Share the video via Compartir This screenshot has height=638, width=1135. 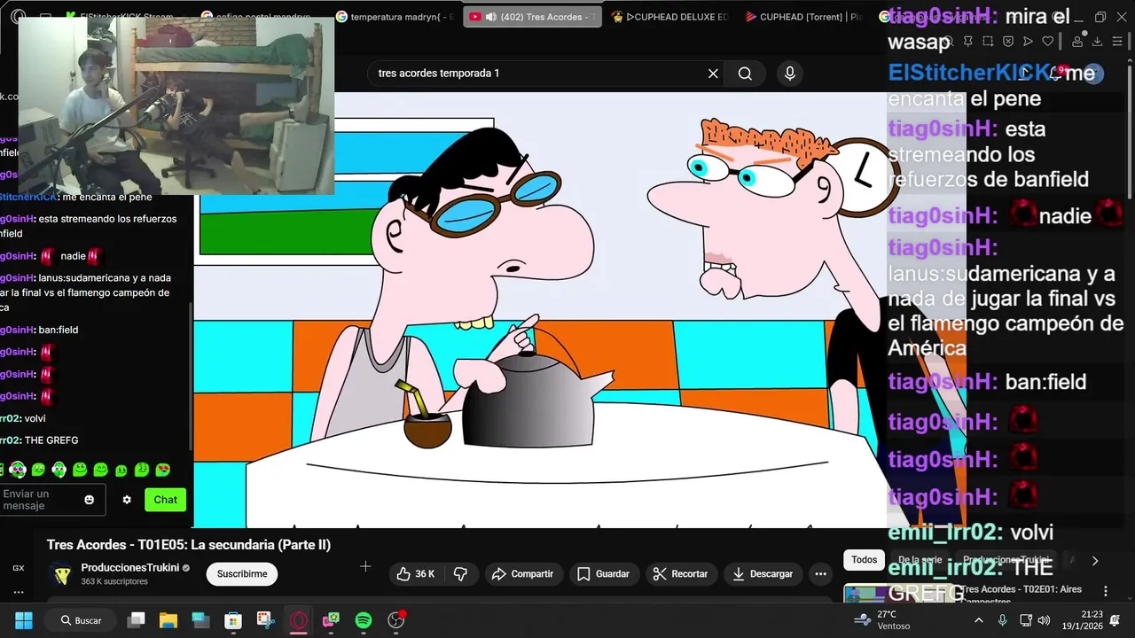coord(523,574)
